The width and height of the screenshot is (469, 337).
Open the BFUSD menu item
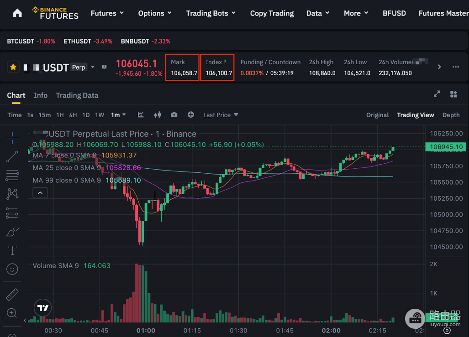pyautogui.click(x=394, y=13)
